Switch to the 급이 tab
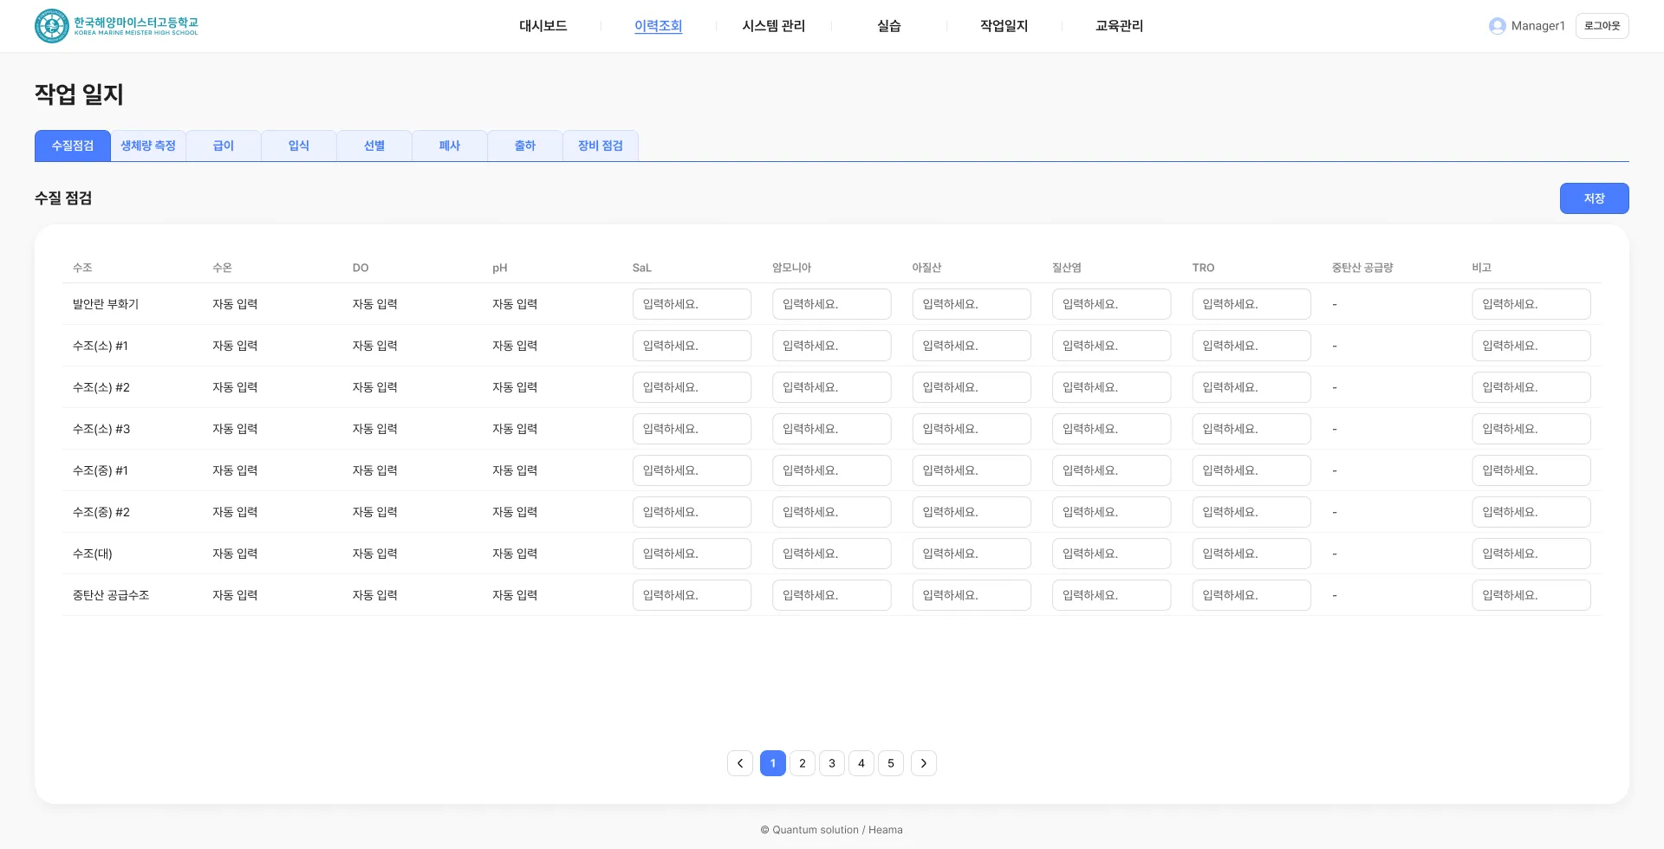 224,146
